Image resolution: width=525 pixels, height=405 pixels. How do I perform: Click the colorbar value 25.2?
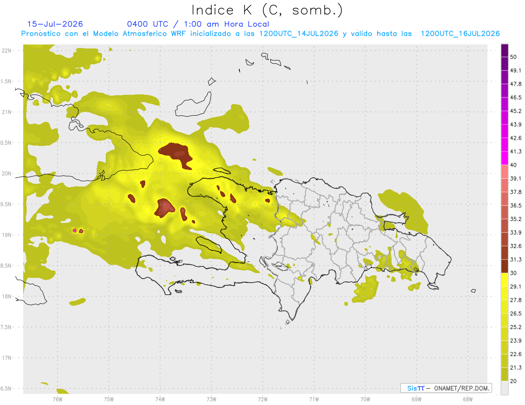(516, 327)
